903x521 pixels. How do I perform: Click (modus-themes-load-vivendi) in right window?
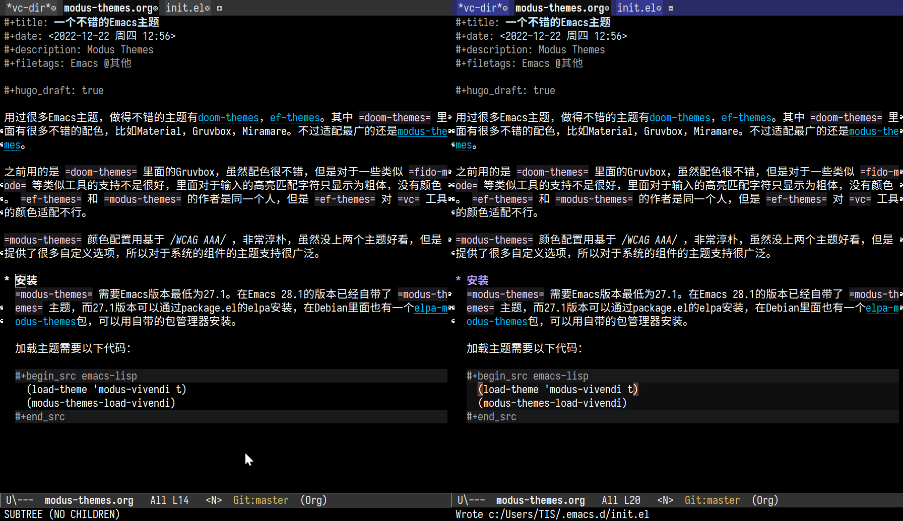552,403
